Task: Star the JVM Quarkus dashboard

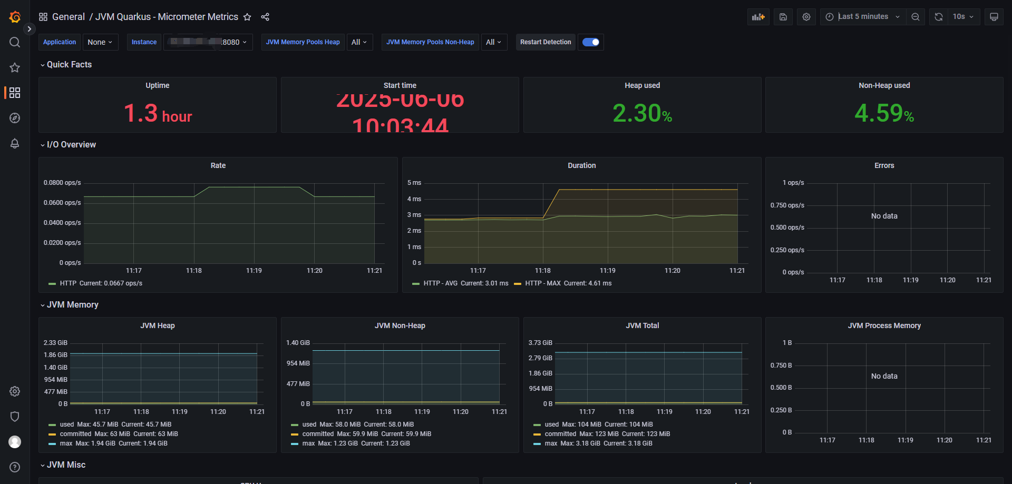Action: coord(247,17)
